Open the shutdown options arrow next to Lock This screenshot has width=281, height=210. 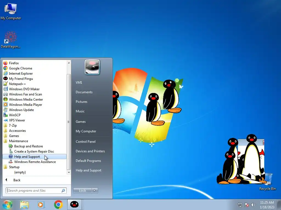(95, 191)
